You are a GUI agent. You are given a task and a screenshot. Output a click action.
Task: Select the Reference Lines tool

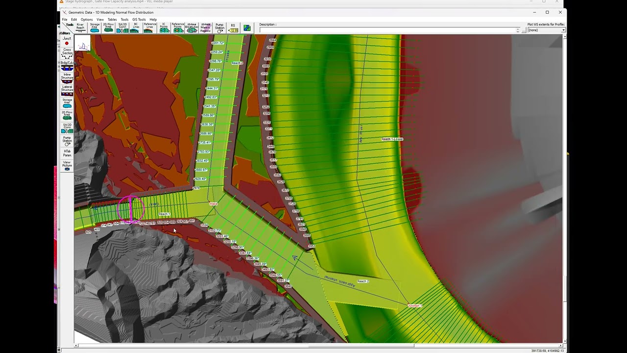point(150,27)
